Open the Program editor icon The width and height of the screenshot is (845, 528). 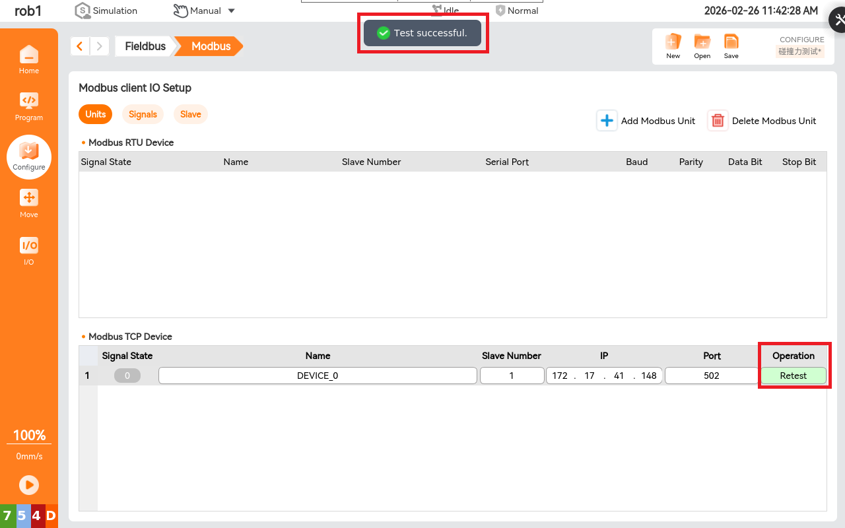pyautogui.click(x=28, y=106)
